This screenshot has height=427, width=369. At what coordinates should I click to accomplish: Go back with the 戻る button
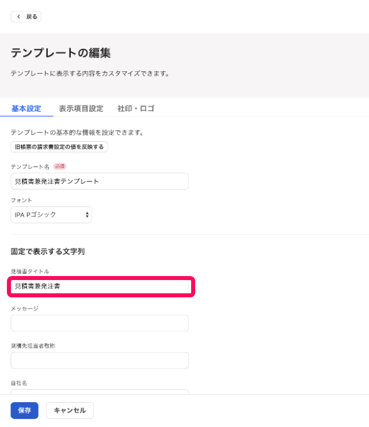(x=26, y=17)
